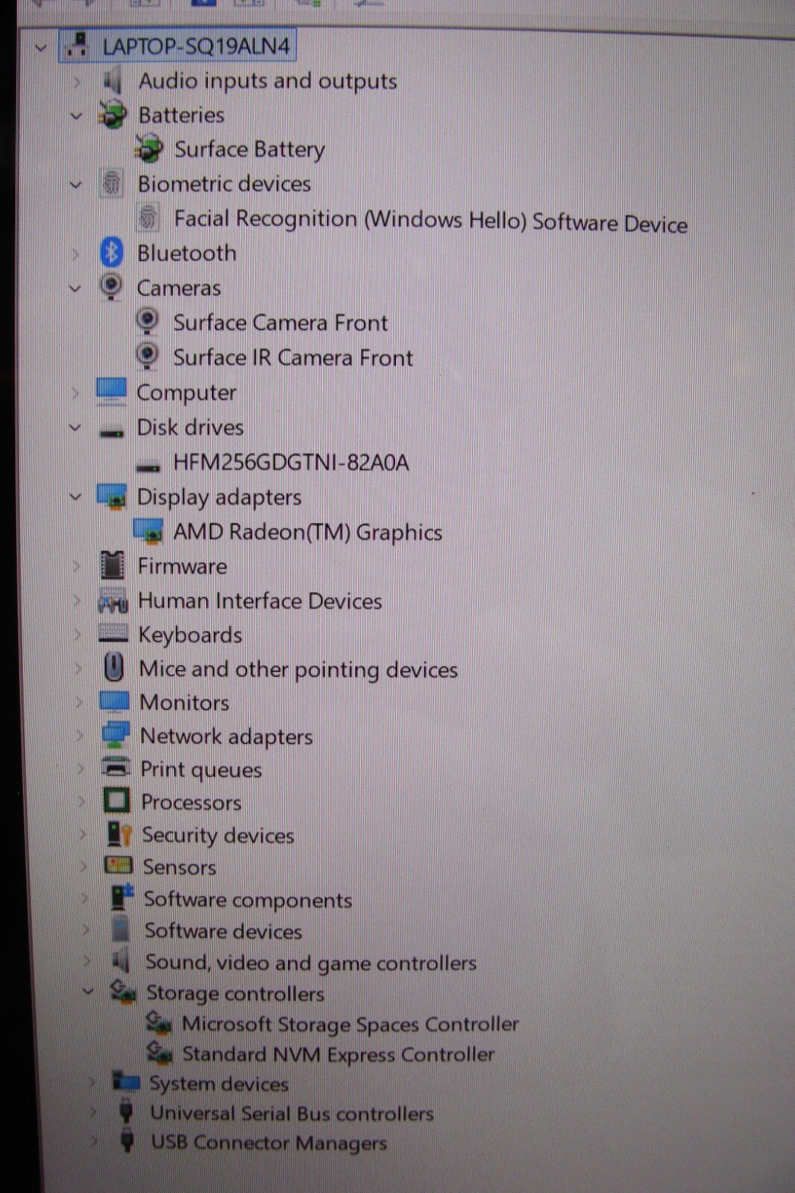Screen dimensions: 795x1193
Task: Click the Keyboards category icon
Action: (x=113, y=634)
